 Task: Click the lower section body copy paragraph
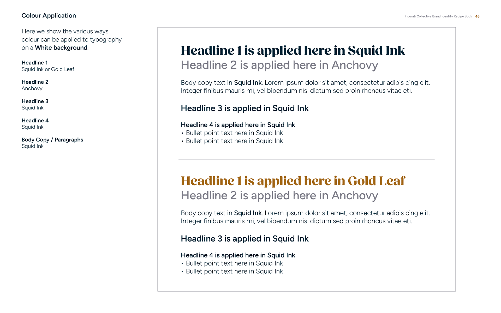tap(305, 217)
